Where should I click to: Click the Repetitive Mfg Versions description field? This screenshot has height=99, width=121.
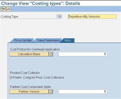(x=92, y=17)
